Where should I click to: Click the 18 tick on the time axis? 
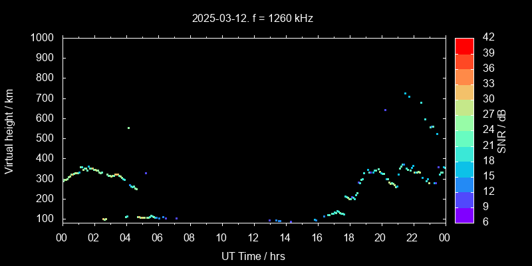pos(348,237)
